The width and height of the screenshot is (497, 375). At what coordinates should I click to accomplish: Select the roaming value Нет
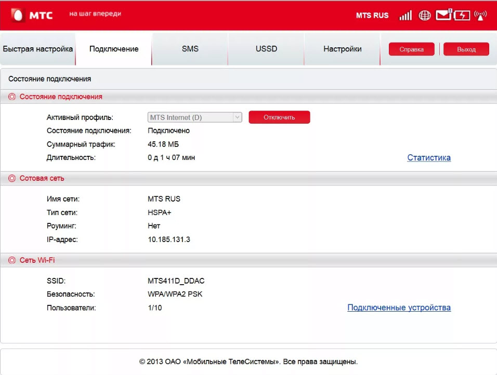[x=154, y=226]
